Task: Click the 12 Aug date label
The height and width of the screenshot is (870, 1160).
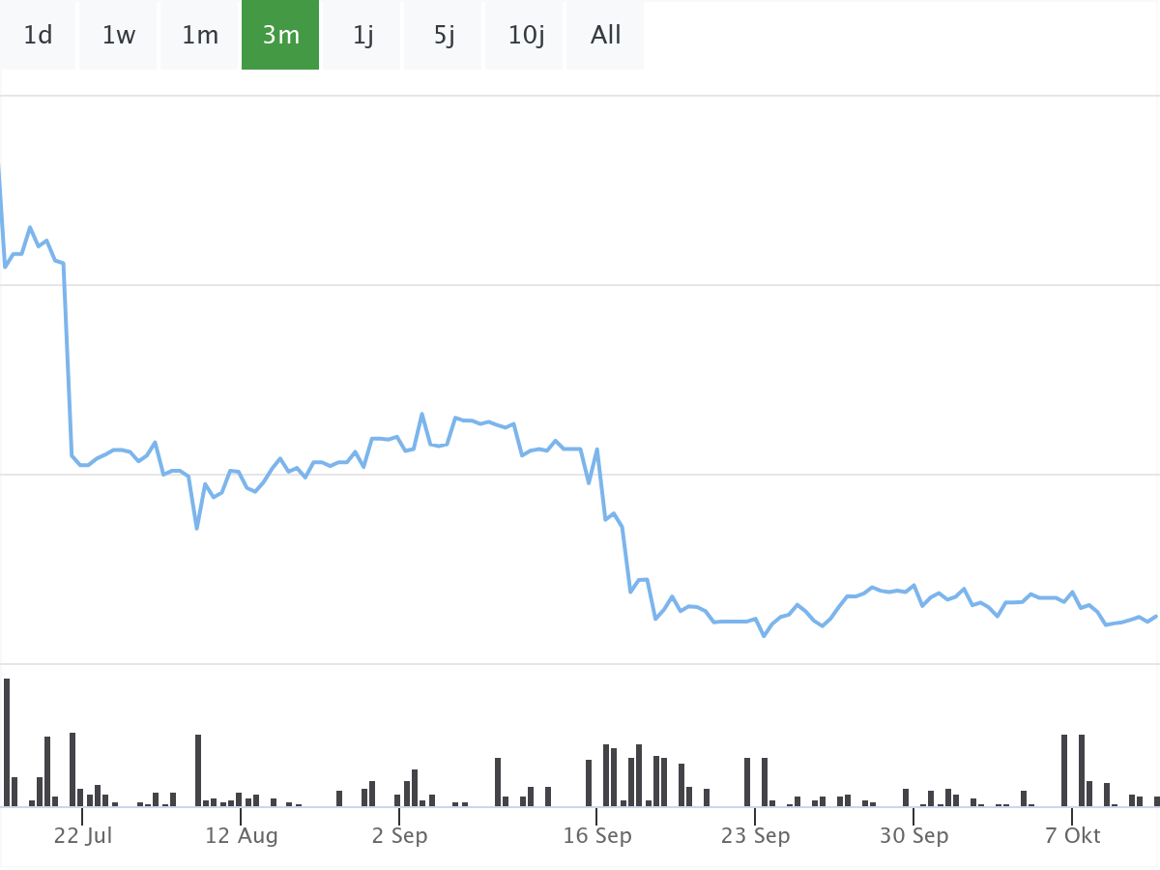Action: pos(241,836)
